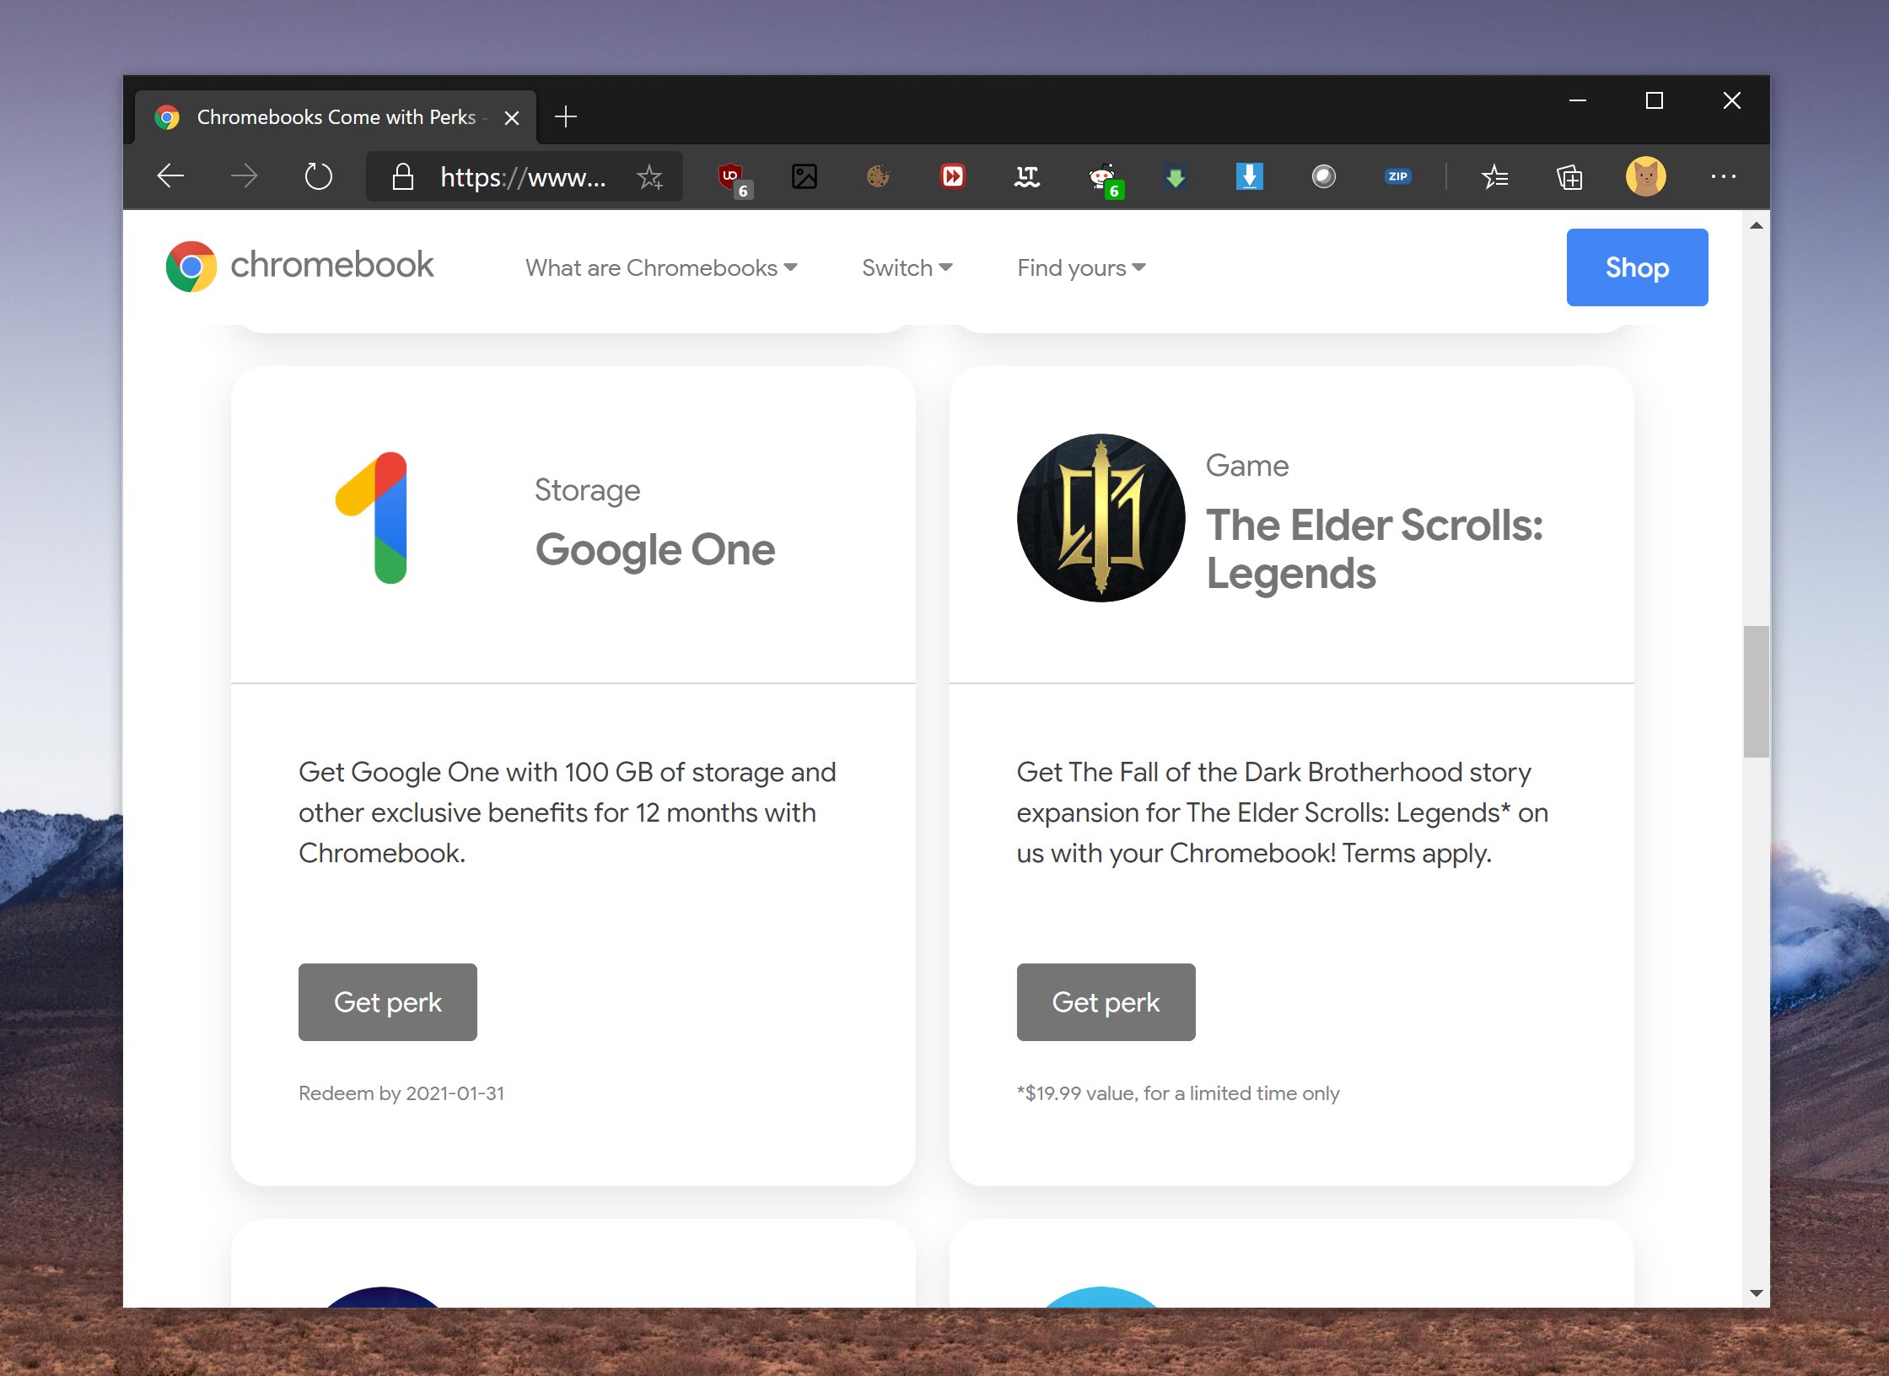Open the FastForward skip extension

tap(953, 176)
